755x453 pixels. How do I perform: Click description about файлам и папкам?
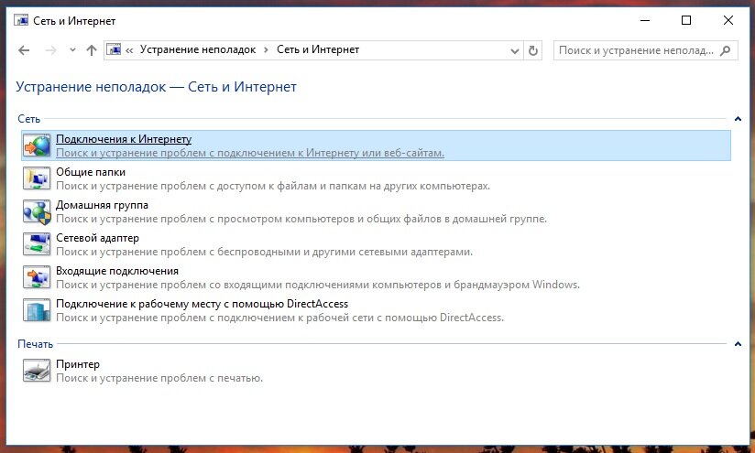tap(273, 186)
